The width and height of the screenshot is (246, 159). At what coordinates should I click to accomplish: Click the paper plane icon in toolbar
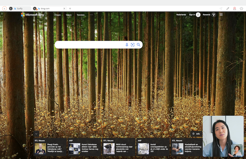coord(221,9)
